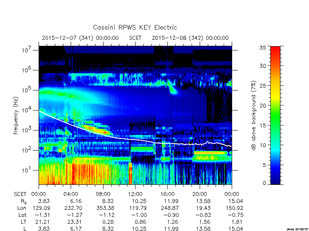Click the 10^1 frequency axis label
309x231 pixels.
(x=26, y=170)
